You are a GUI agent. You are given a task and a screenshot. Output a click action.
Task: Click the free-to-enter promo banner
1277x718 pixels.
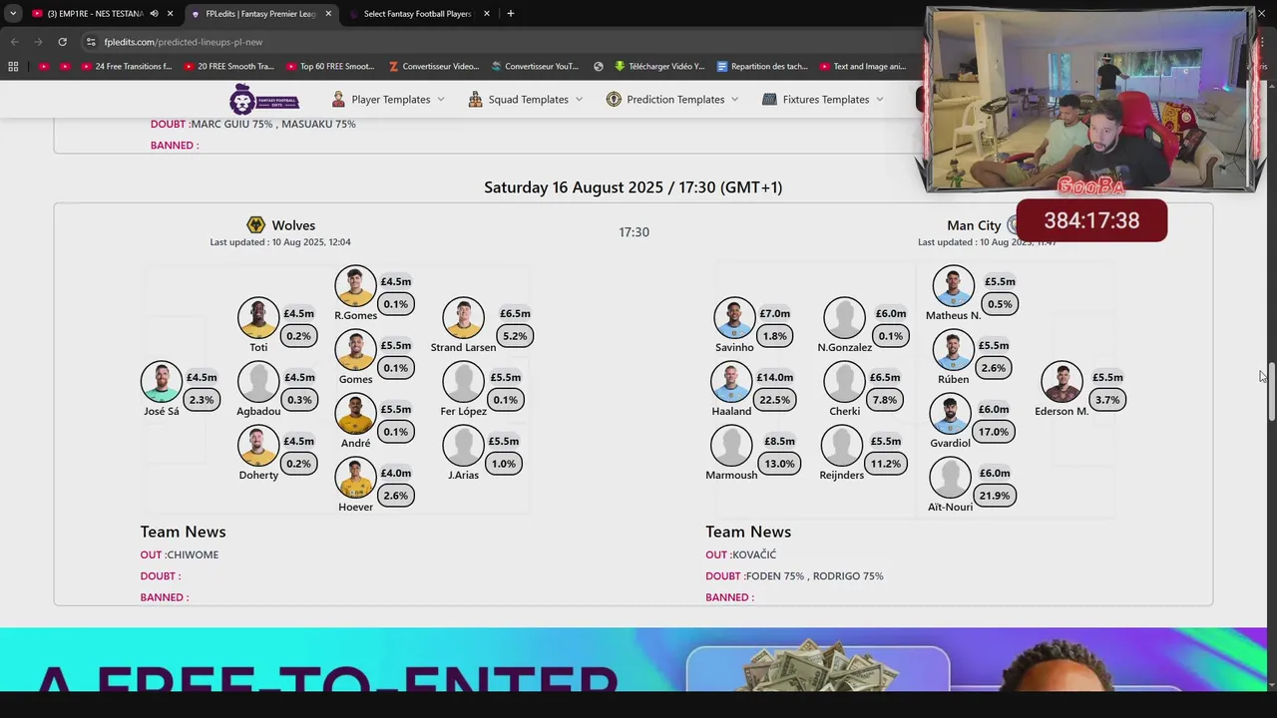[634, 659]
